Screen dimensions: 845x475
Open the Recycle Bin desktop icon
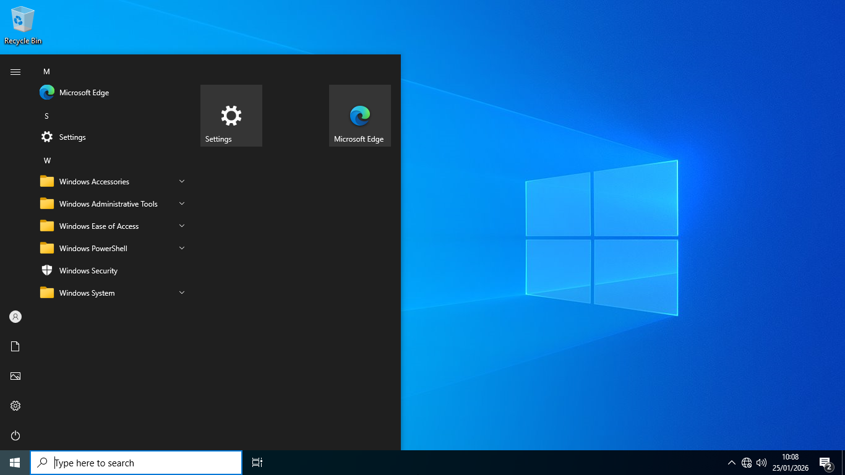point(23,25)
